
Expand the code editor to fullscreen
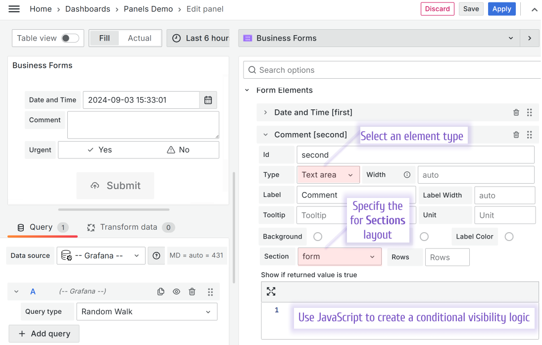(271, 291)
